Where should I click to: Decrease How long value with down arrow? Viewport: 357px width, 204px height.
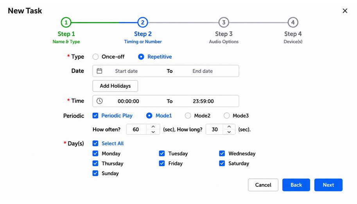point(229,132)
